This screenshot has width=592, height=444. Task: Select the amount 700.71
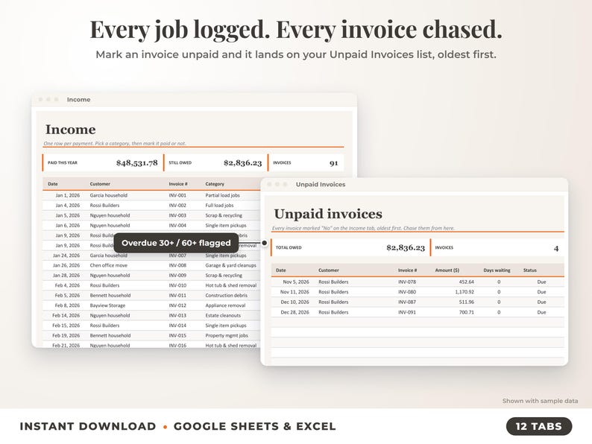point(467,312)
